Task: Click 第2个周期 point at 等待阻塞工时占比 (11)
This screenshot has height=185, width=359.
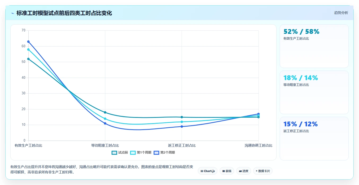Action: 105,123
